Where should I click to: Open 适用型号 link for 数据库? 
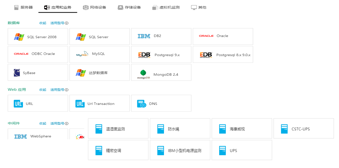click(x=57, y=23)
